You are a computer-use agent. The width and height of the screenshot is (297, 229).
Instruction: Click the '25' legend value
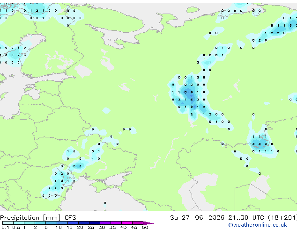click(91, 227)
